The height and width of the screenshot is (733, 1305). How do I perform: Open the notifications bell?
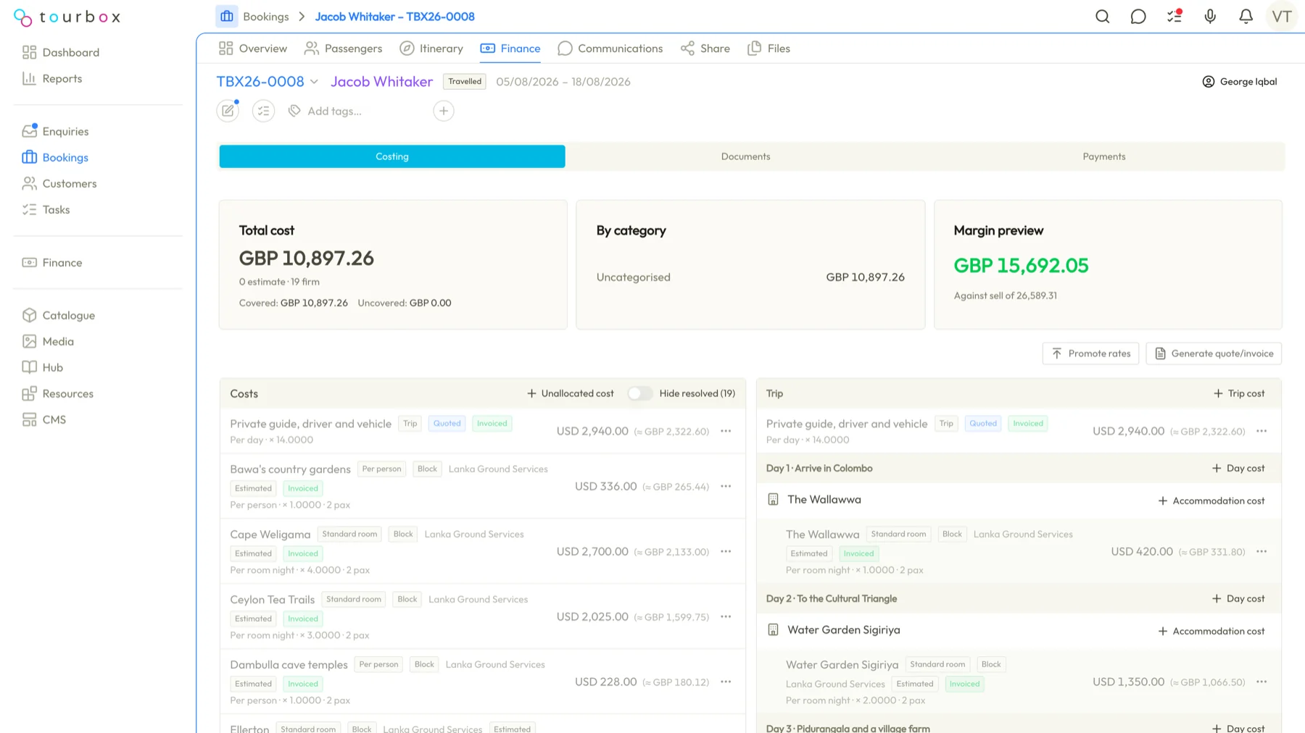(x=1246, y=16)
